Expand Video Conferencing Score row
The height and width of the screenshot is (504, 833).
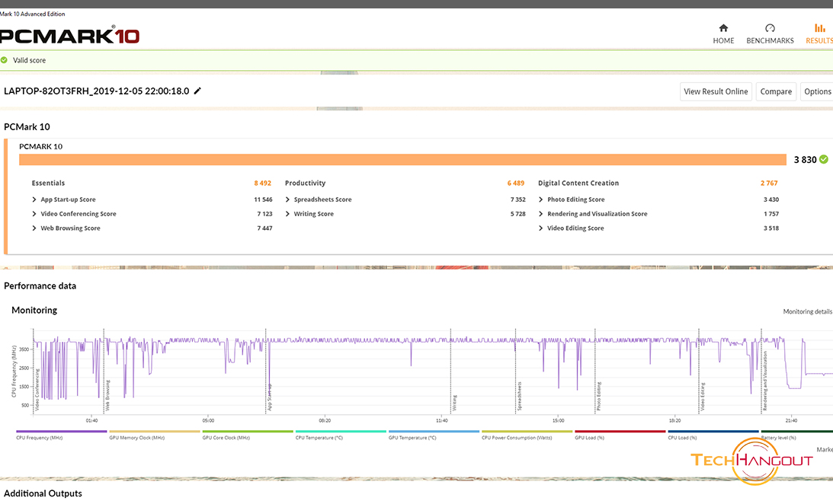click(x=34, y=214)
